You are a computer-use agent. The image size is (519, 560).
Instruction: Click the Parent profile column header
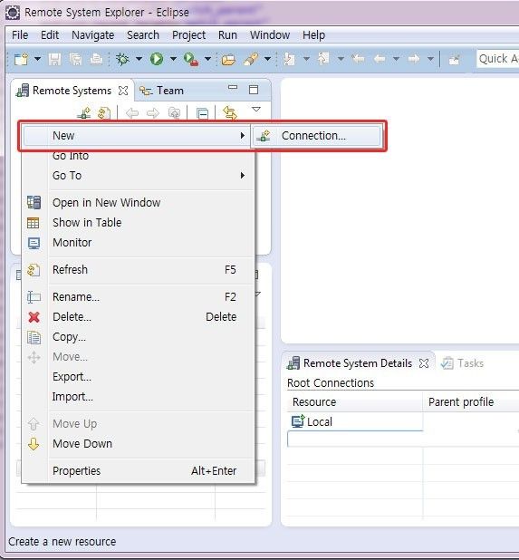pos(471,402)
